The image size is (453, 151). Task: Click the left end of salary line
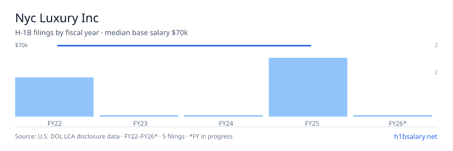59,46
